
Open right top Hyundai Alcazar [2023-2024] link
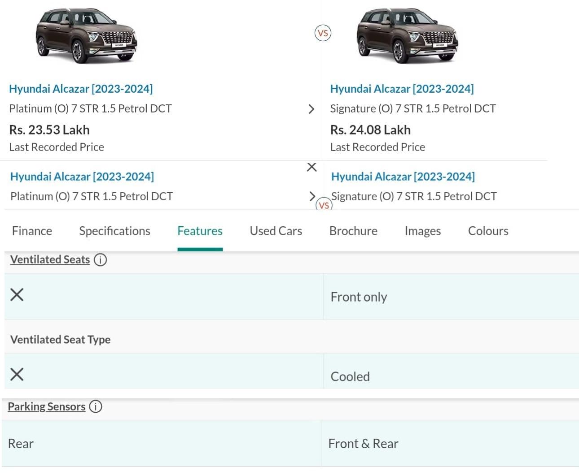pyautogui.click(x=402, y=89)
